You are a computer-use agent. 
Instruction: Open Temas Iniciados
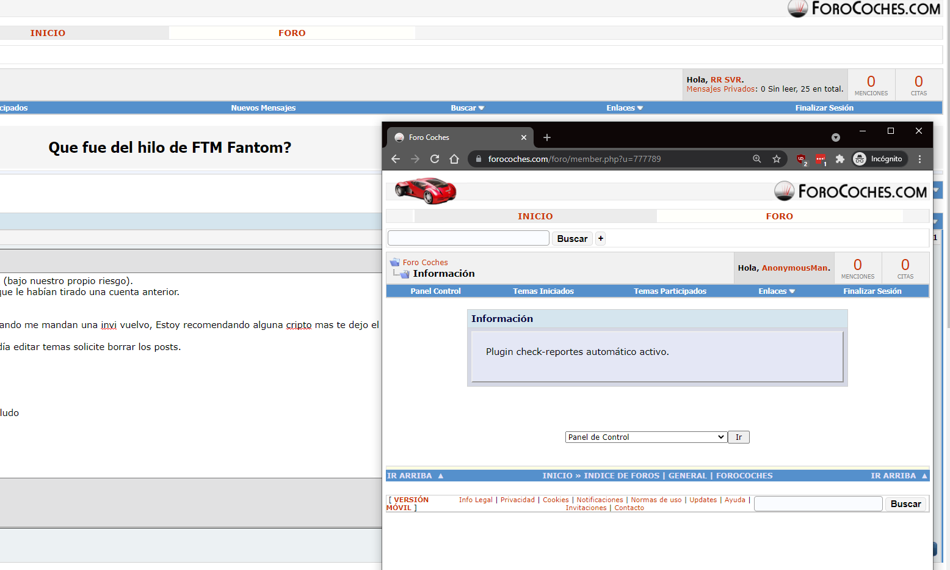click(x=543, y=291)
